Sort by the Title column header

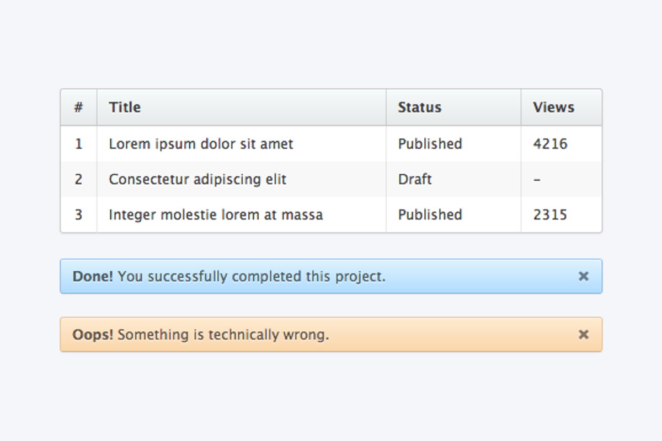125,107
